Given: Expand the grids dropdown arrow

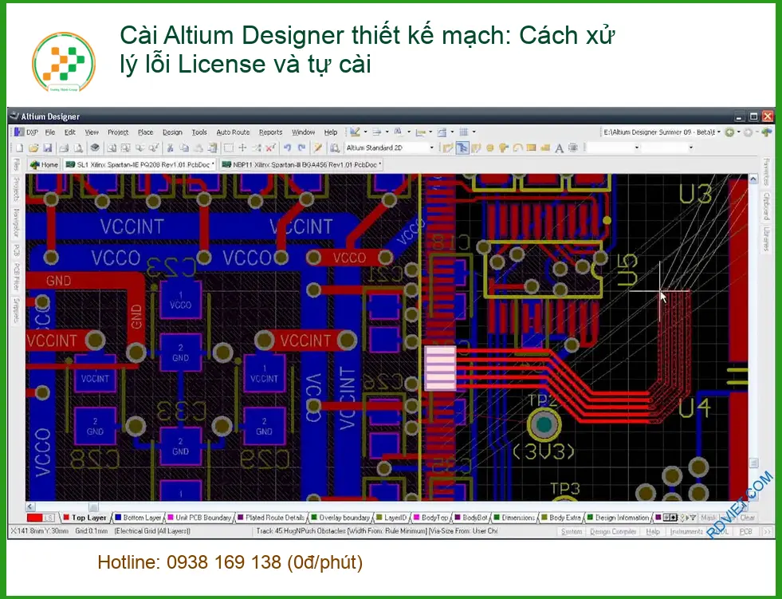Looking at the screenshot, I should (x=474, y=132).
